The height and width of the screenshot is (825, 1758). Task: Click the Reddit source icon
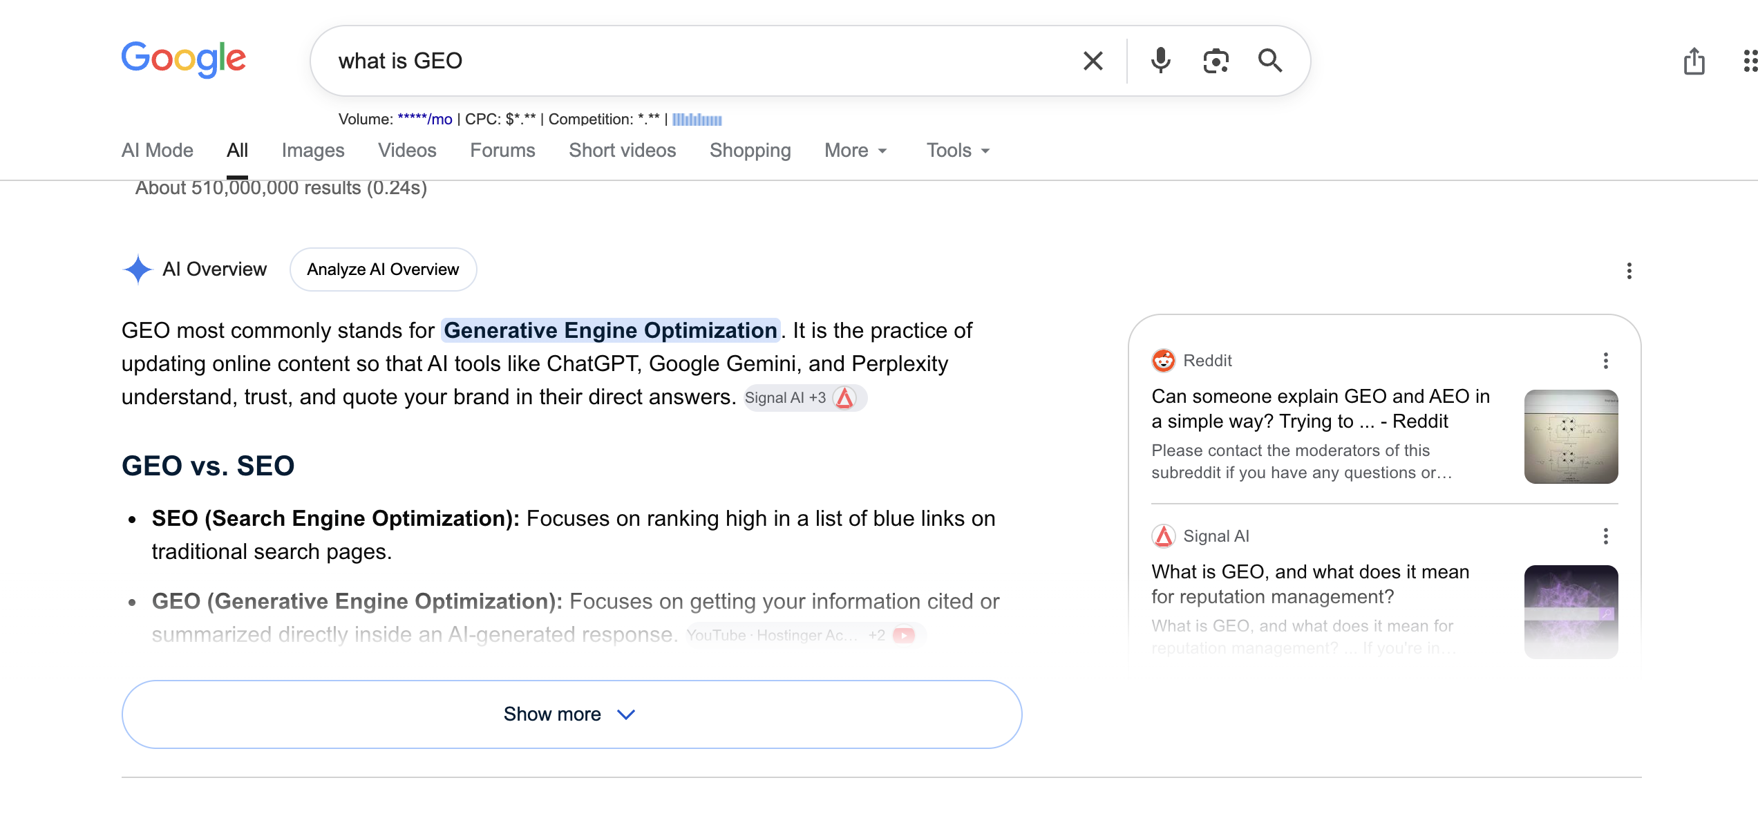click(x=1164, y=361)
